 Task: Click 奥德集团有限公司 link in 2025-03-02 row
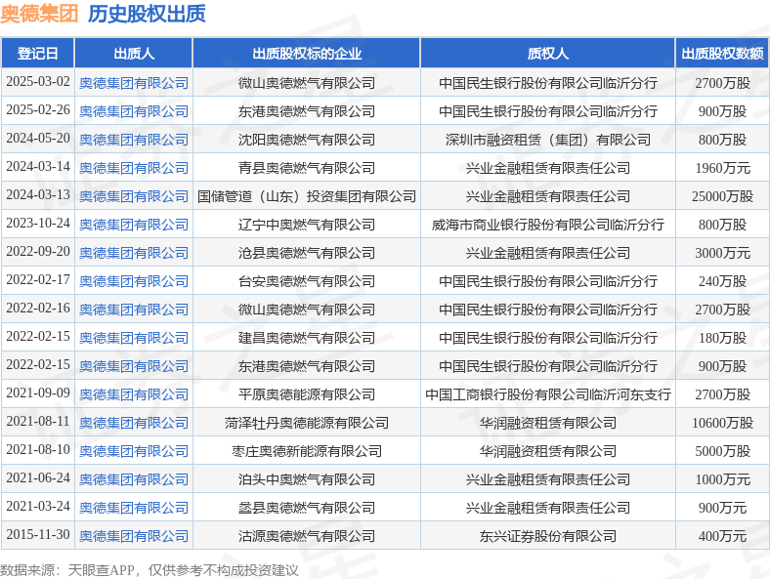point(134,83)
